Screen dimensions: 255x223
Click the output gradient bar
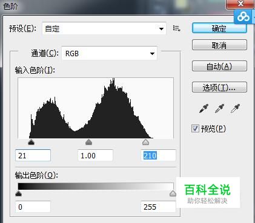96,186
